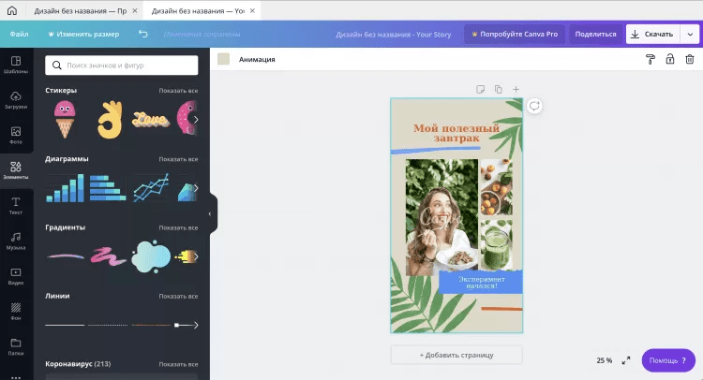Open the Шаблоны (Templates) sidebar panel
The image size is (703, 380).
click(16, 64)
